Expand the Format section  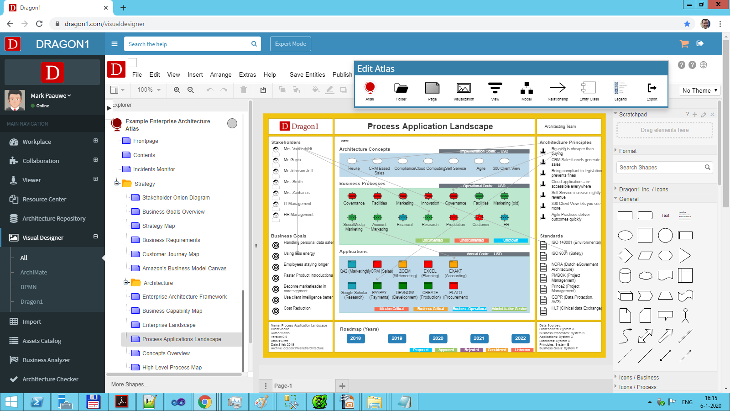click(x=615, y=150)
